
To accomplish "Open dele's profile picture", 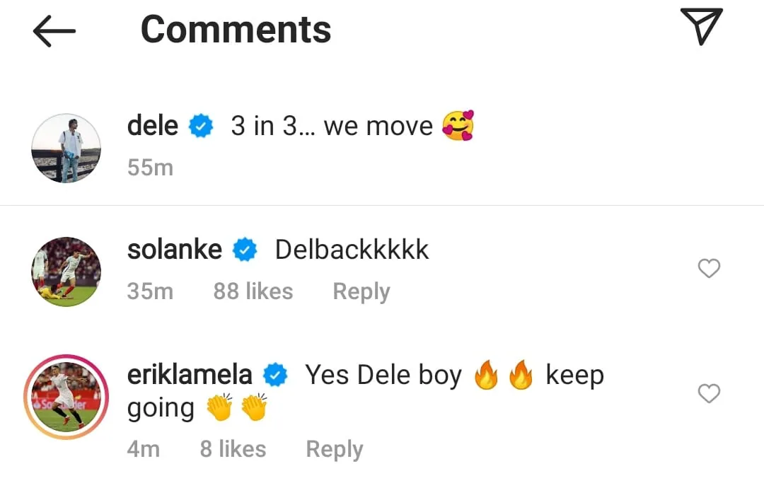I will 66,149.
